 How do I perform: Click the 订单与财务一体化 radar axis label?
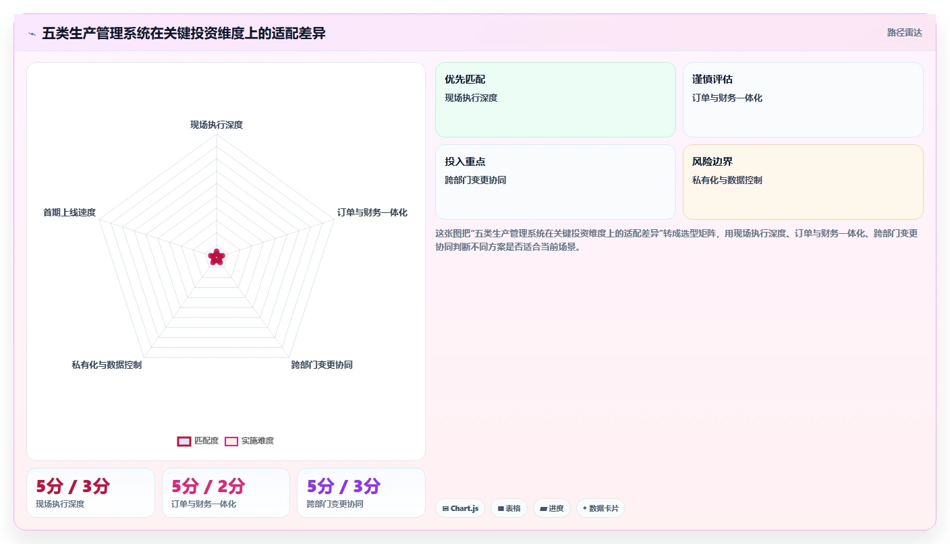pos(372,212)
